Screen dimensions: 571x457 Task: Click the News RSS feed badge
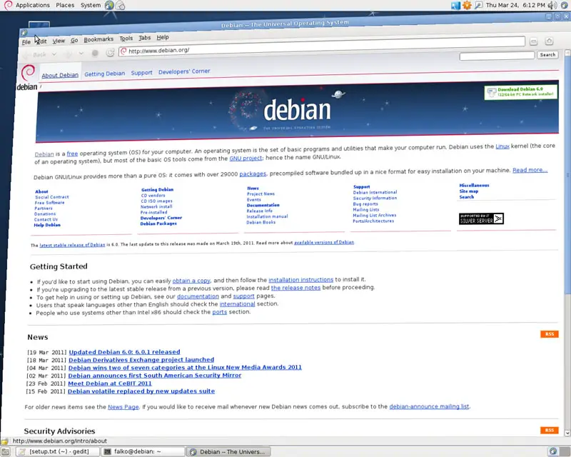click(549, 334)
